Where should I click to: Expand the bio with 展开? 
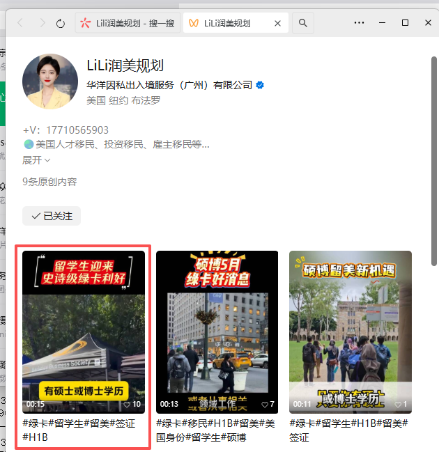coord(36,160)
